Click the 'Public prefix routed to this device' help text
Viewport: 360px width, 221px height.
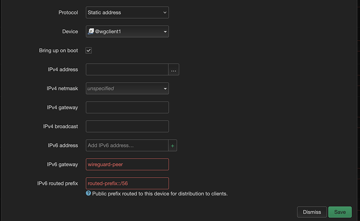coord(160,193)
